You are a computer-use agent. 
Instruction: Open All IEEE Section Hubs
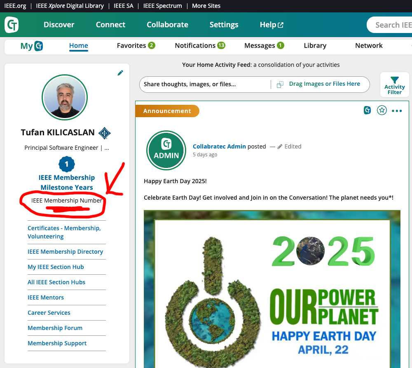(56, 282)
